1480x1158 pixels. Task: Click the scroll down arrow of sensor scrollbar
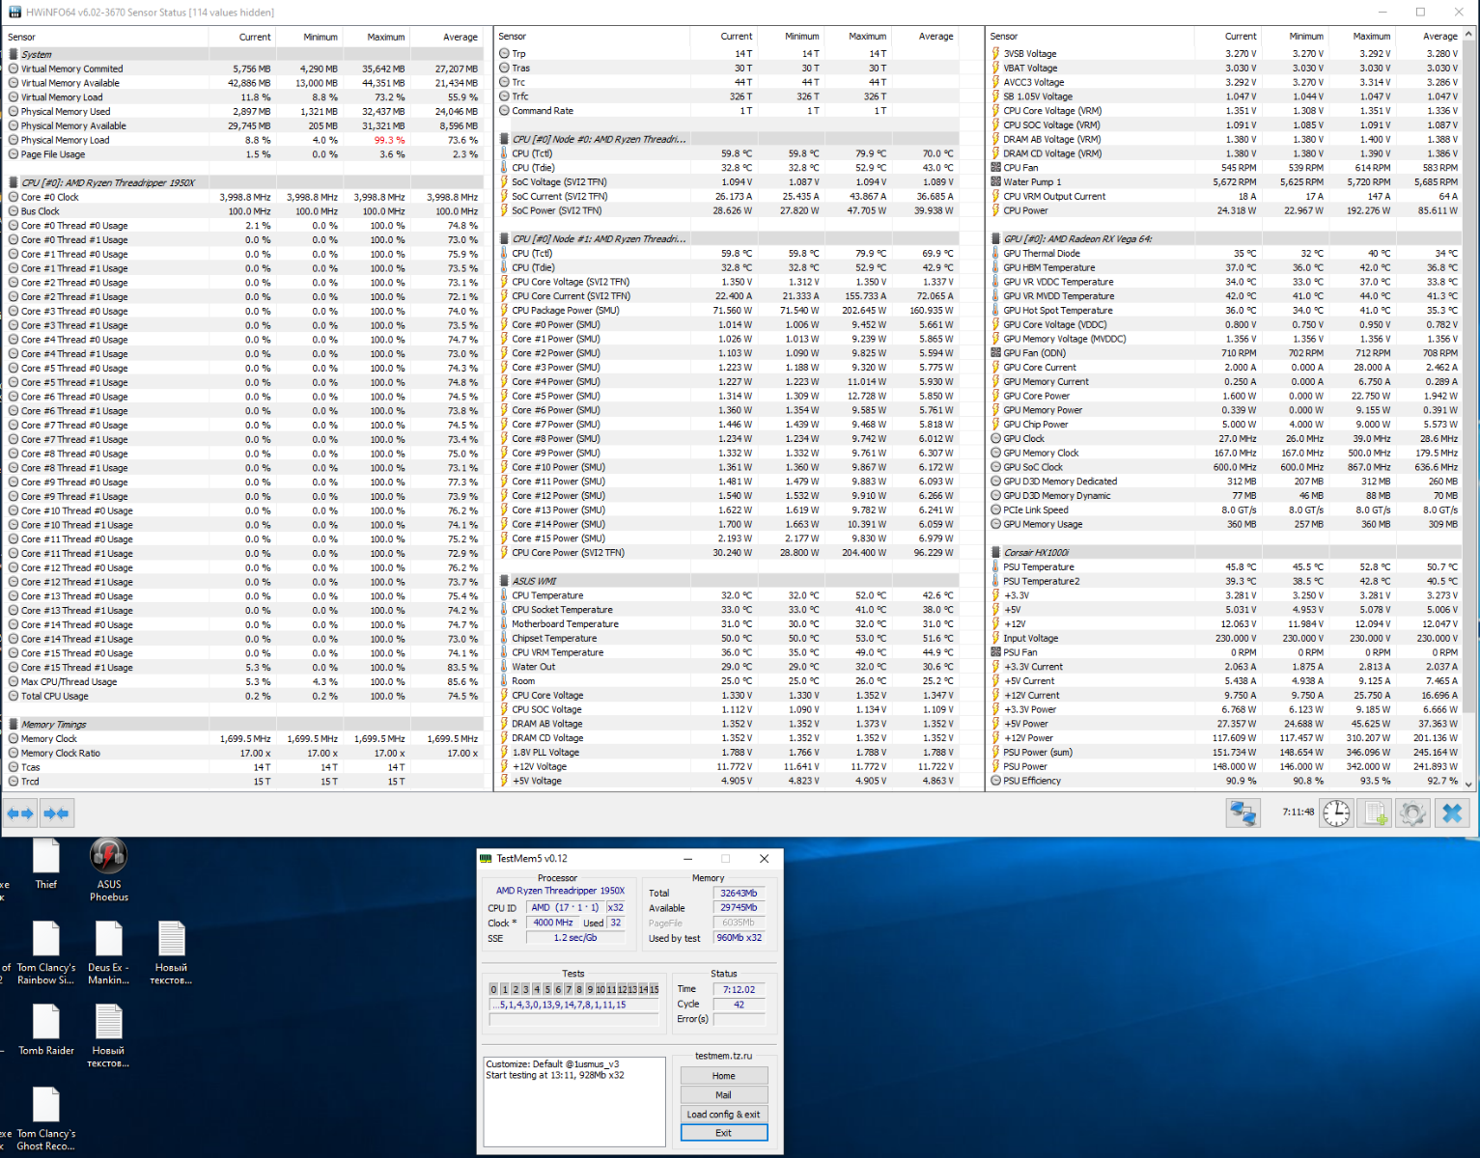[x=1469, y=785]
